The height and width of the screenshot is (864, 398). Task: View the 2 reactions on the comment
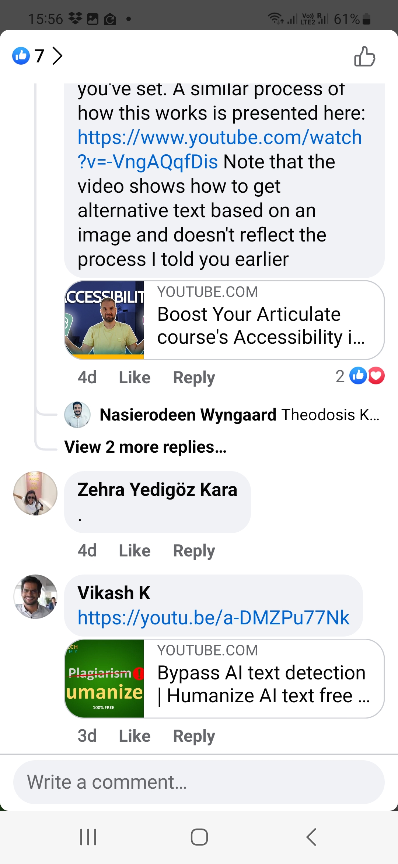[360, 376]
